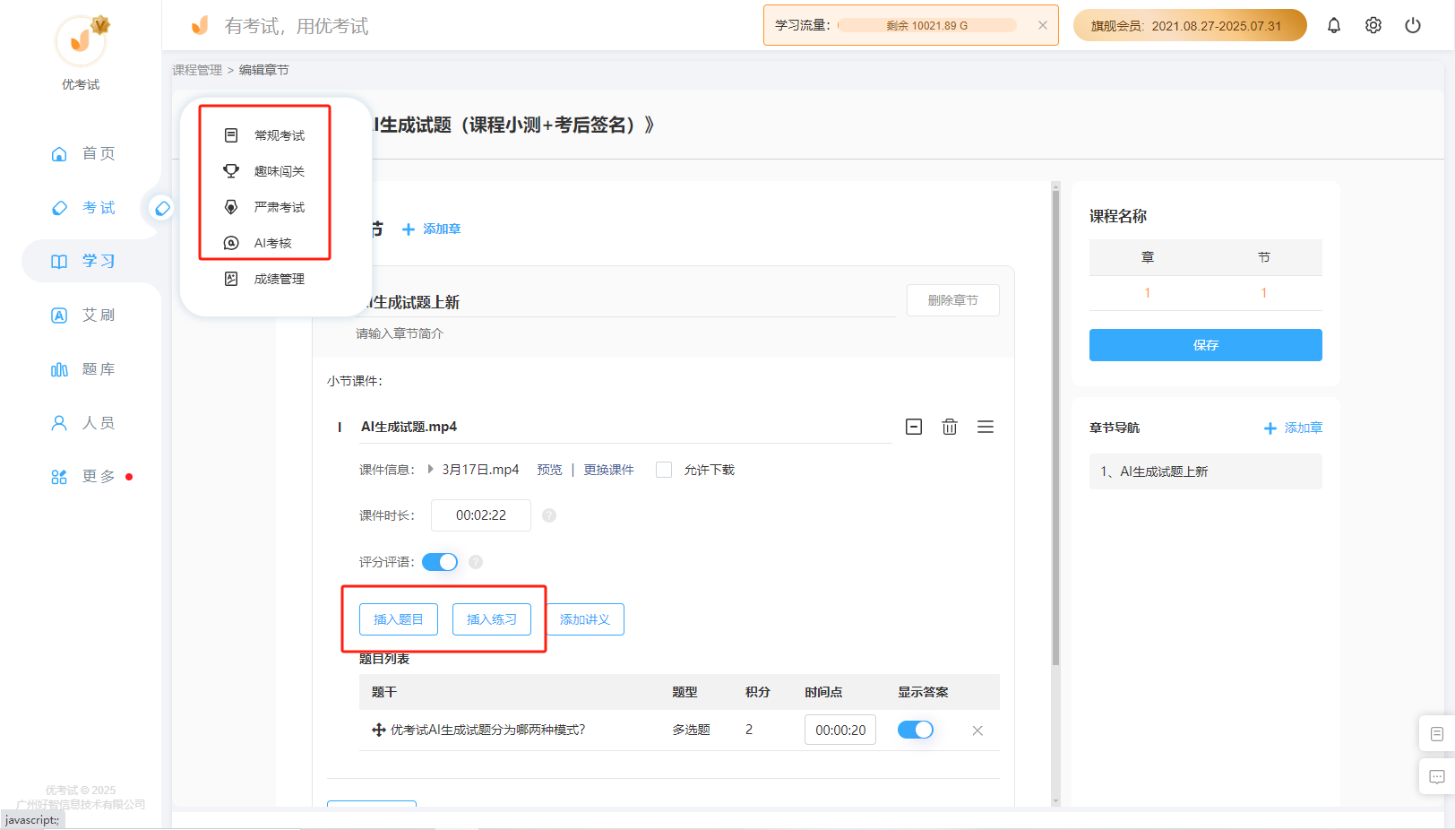
Task: Delete AI生成试题.mp4 with trash icon
Action: coord(950,427)
